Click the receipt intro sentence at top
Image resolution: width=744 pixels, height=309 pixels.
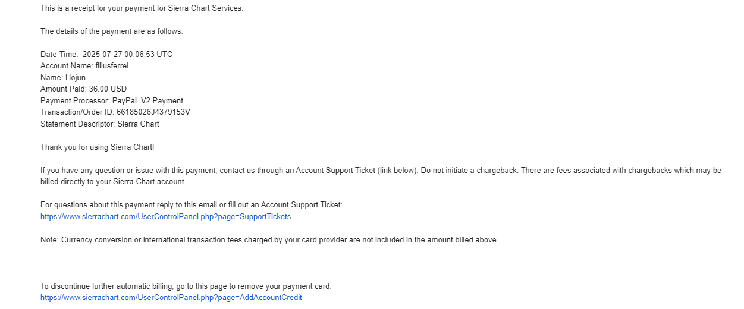point(142,8)
